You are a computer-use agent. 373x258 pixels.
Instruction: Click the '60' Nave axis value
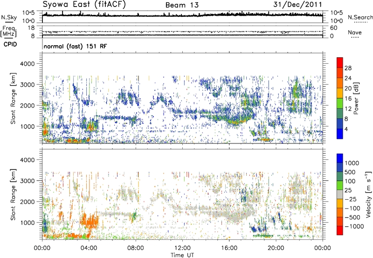click(x=333, y=28)
